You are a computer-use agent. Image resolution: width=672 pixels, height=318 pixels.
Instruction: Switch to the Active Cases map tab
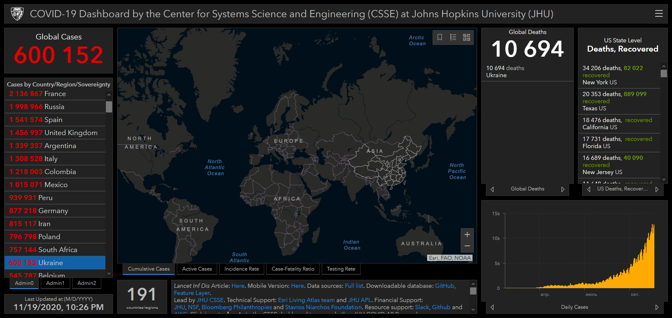coord(197,269)
